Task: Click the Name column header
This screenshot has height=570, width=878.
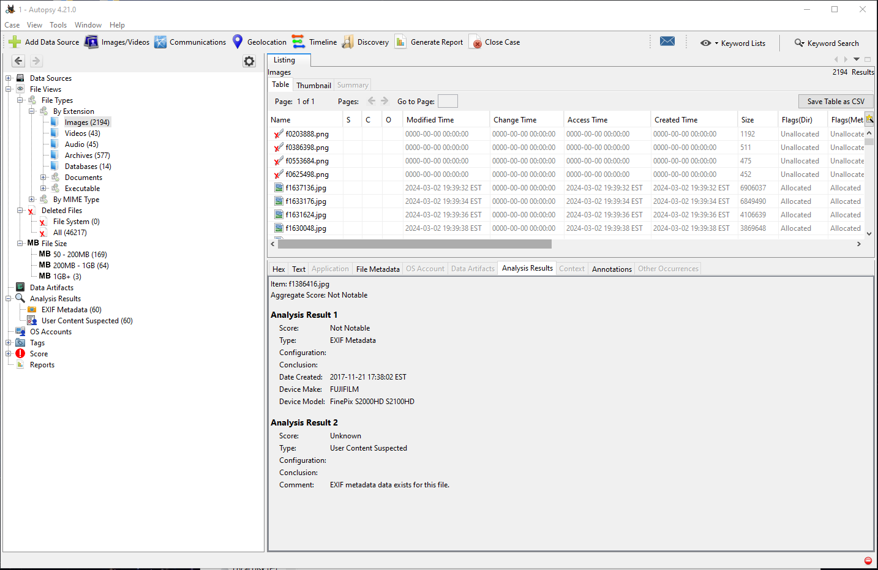Action: point(306,119)
